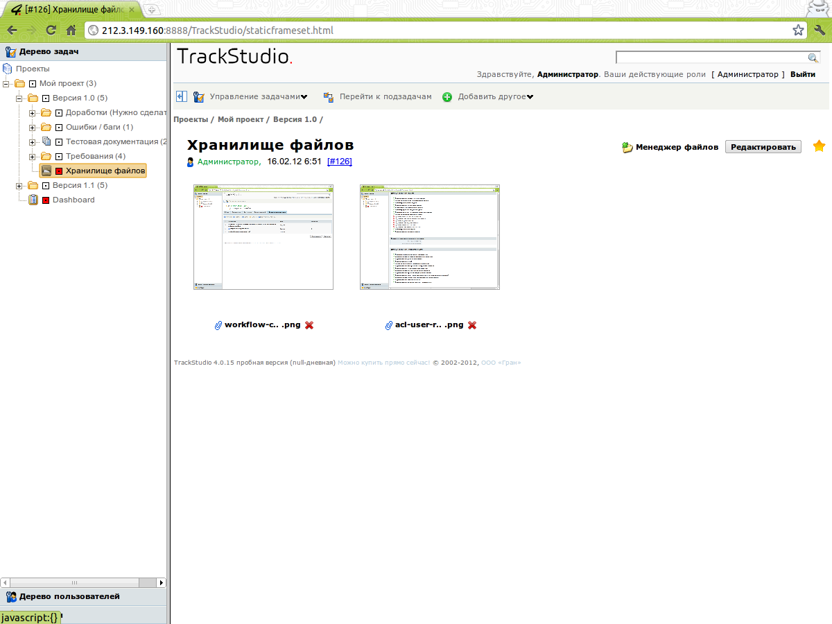The width and height of the screenshot is (832, 624).
Task: Expand the Версия 1.1 tree node
Action: pyautogui.click(x=19, y=185)
